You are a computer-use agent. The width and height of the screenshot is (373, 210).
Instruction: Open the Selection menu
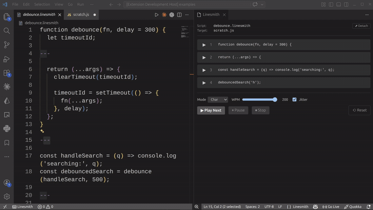click(x=42, y=4)
